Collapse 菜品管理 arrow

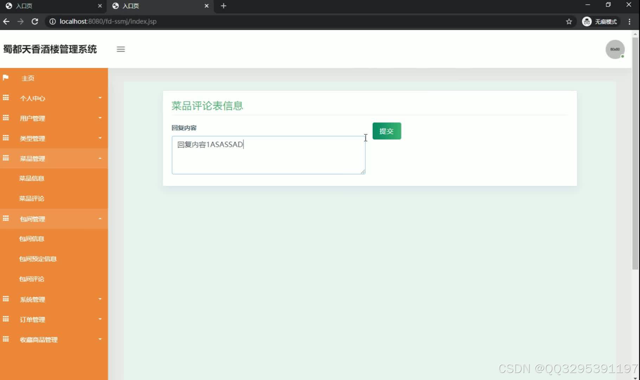pos(100,158)
